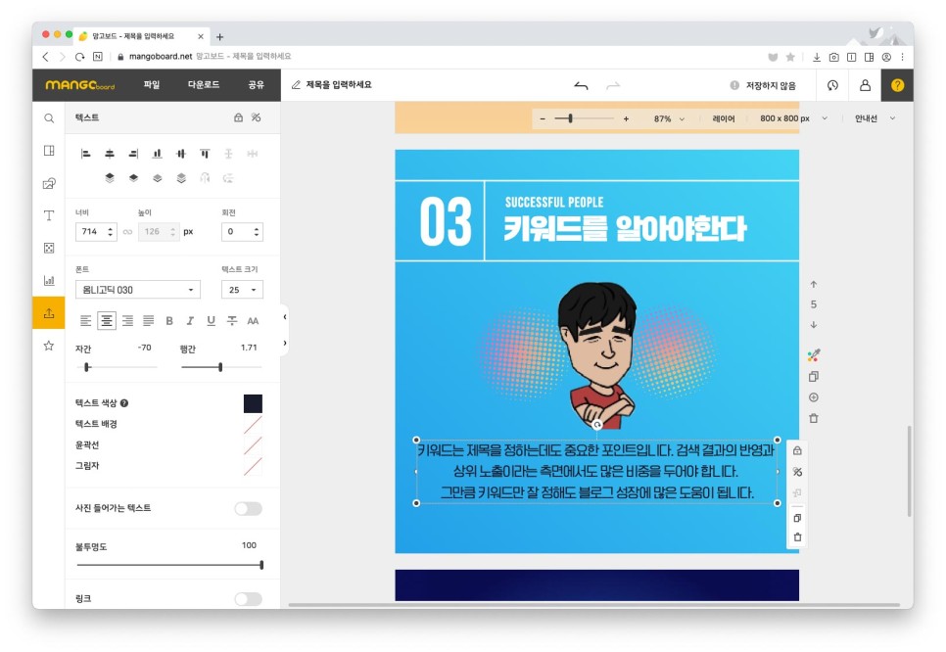Turn on the 링크 toggle at the bottom
This screenshot has width=946, height=652.
250,598
